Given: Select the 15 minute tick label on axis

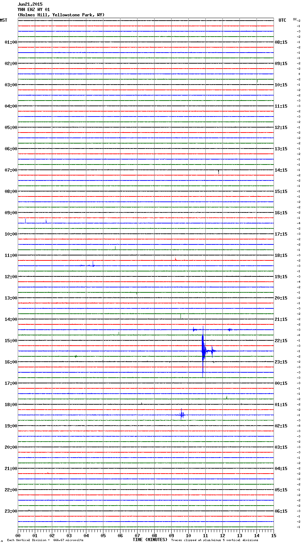Looking at the screenshot, I should [273, 535].
